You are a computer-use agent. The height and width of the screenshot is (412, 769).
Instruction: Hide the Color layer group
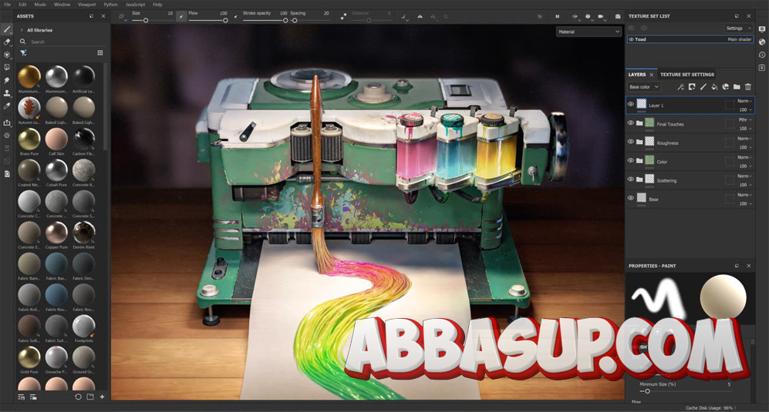(x=631, y=160)
